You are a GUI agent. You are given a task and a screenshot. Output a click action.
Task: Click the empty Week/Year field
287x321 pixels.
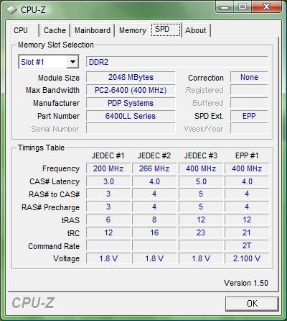[x=249, y=129]
